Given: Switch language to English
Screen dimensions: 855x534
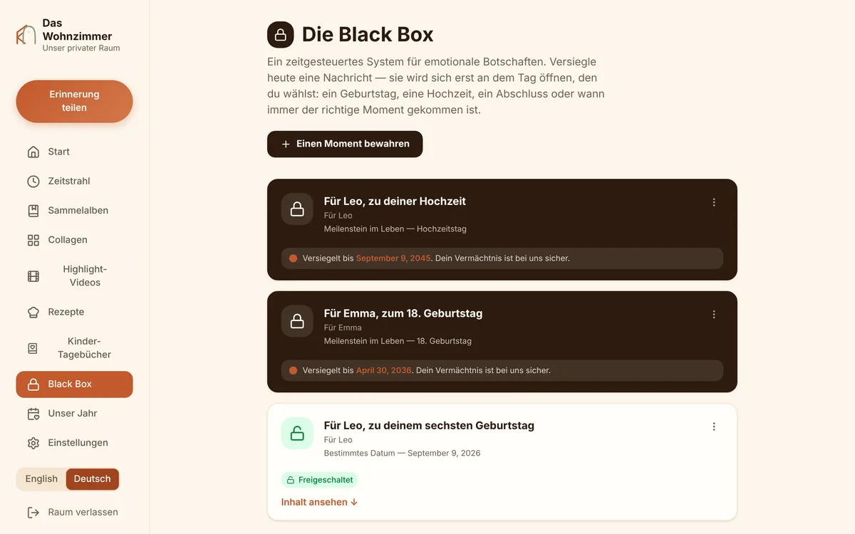Looking at the screenshot, I should [41, 479].
